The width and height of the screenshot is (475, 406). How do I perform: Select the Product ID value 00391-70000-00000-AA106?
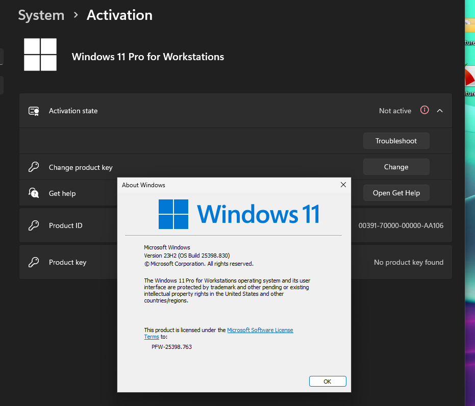coord(401,225)
